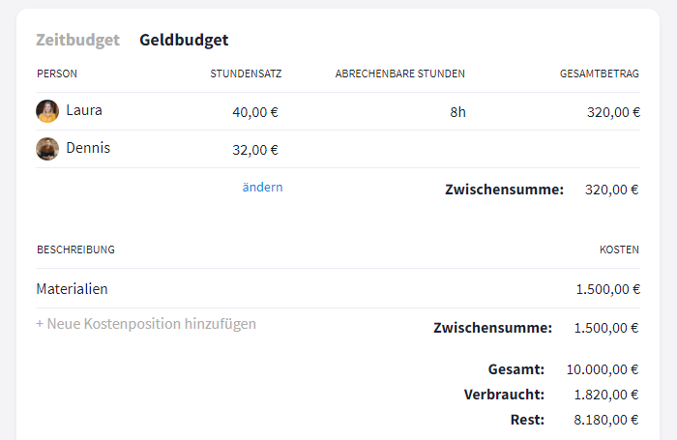Switch to the Zeitbudget tab
Screen dimensions: 677x440
pos(77,40)
